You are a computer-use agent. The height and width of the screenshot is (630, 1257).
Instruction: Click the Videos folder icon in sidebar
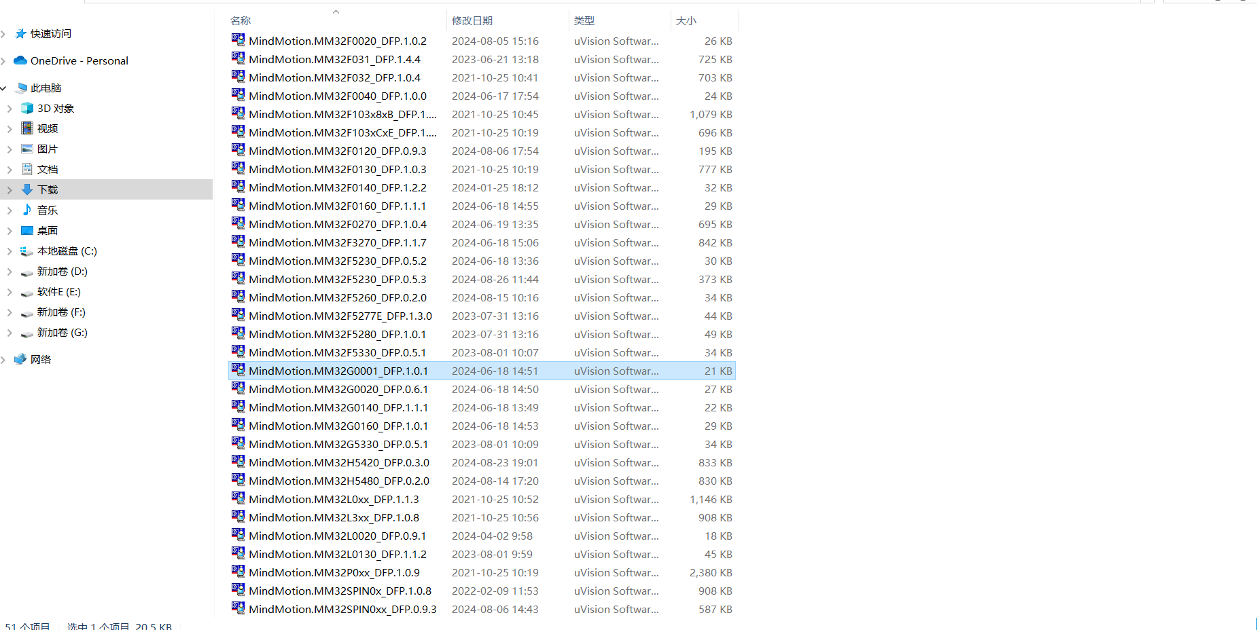click(x=27, y=128)
